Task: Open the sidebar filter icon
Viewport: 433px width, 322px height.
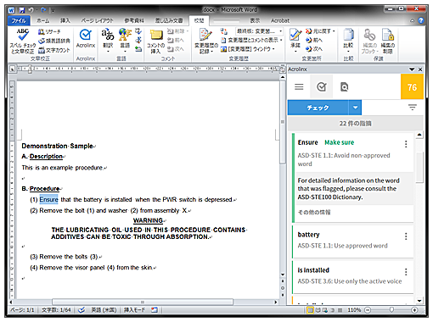Action: point(413,108)
